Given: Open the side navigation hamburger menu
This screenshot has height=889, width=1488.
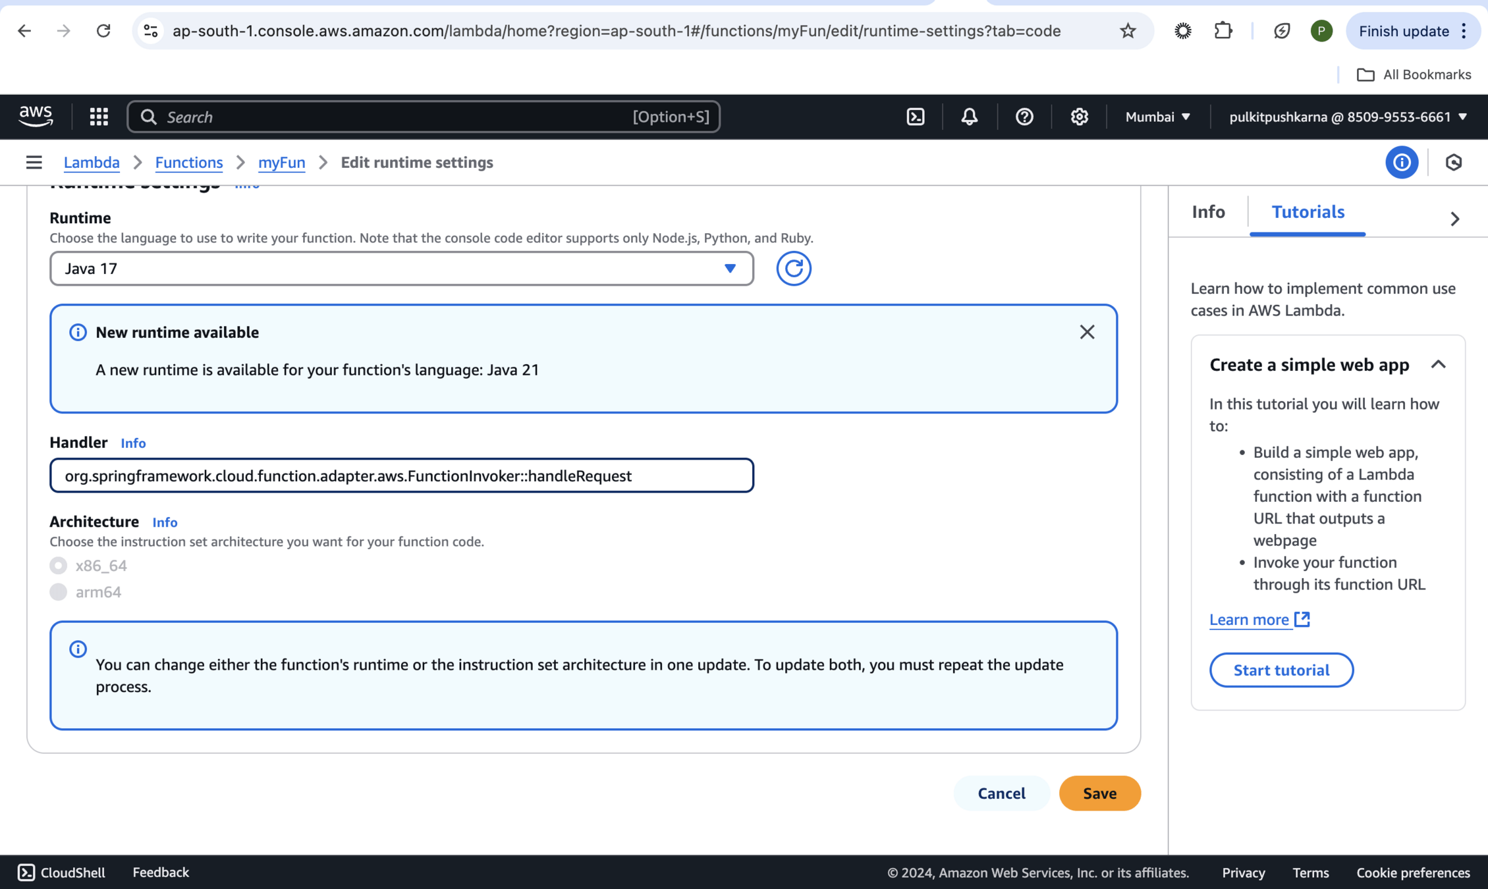Looking at the screenshot, I should click(x=34, y=162).
